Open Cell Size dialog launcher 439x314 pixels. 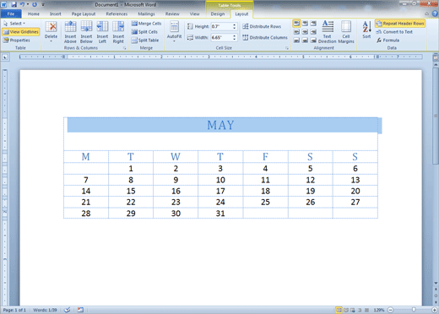coord(287,48)
